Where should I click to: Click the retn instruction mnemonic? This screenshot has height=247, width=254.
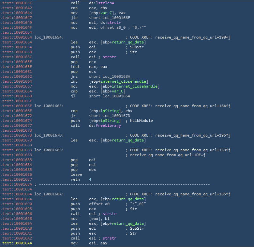(75, 179)
